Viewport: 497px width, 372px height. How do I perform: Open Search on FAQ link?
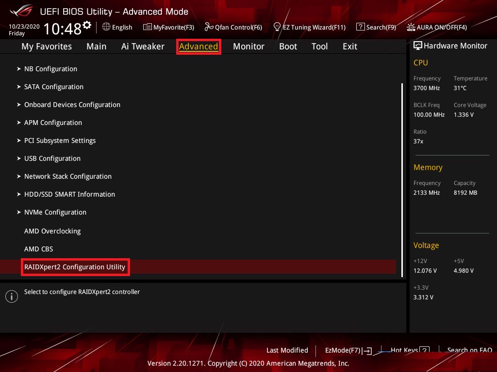click(470, 350)
